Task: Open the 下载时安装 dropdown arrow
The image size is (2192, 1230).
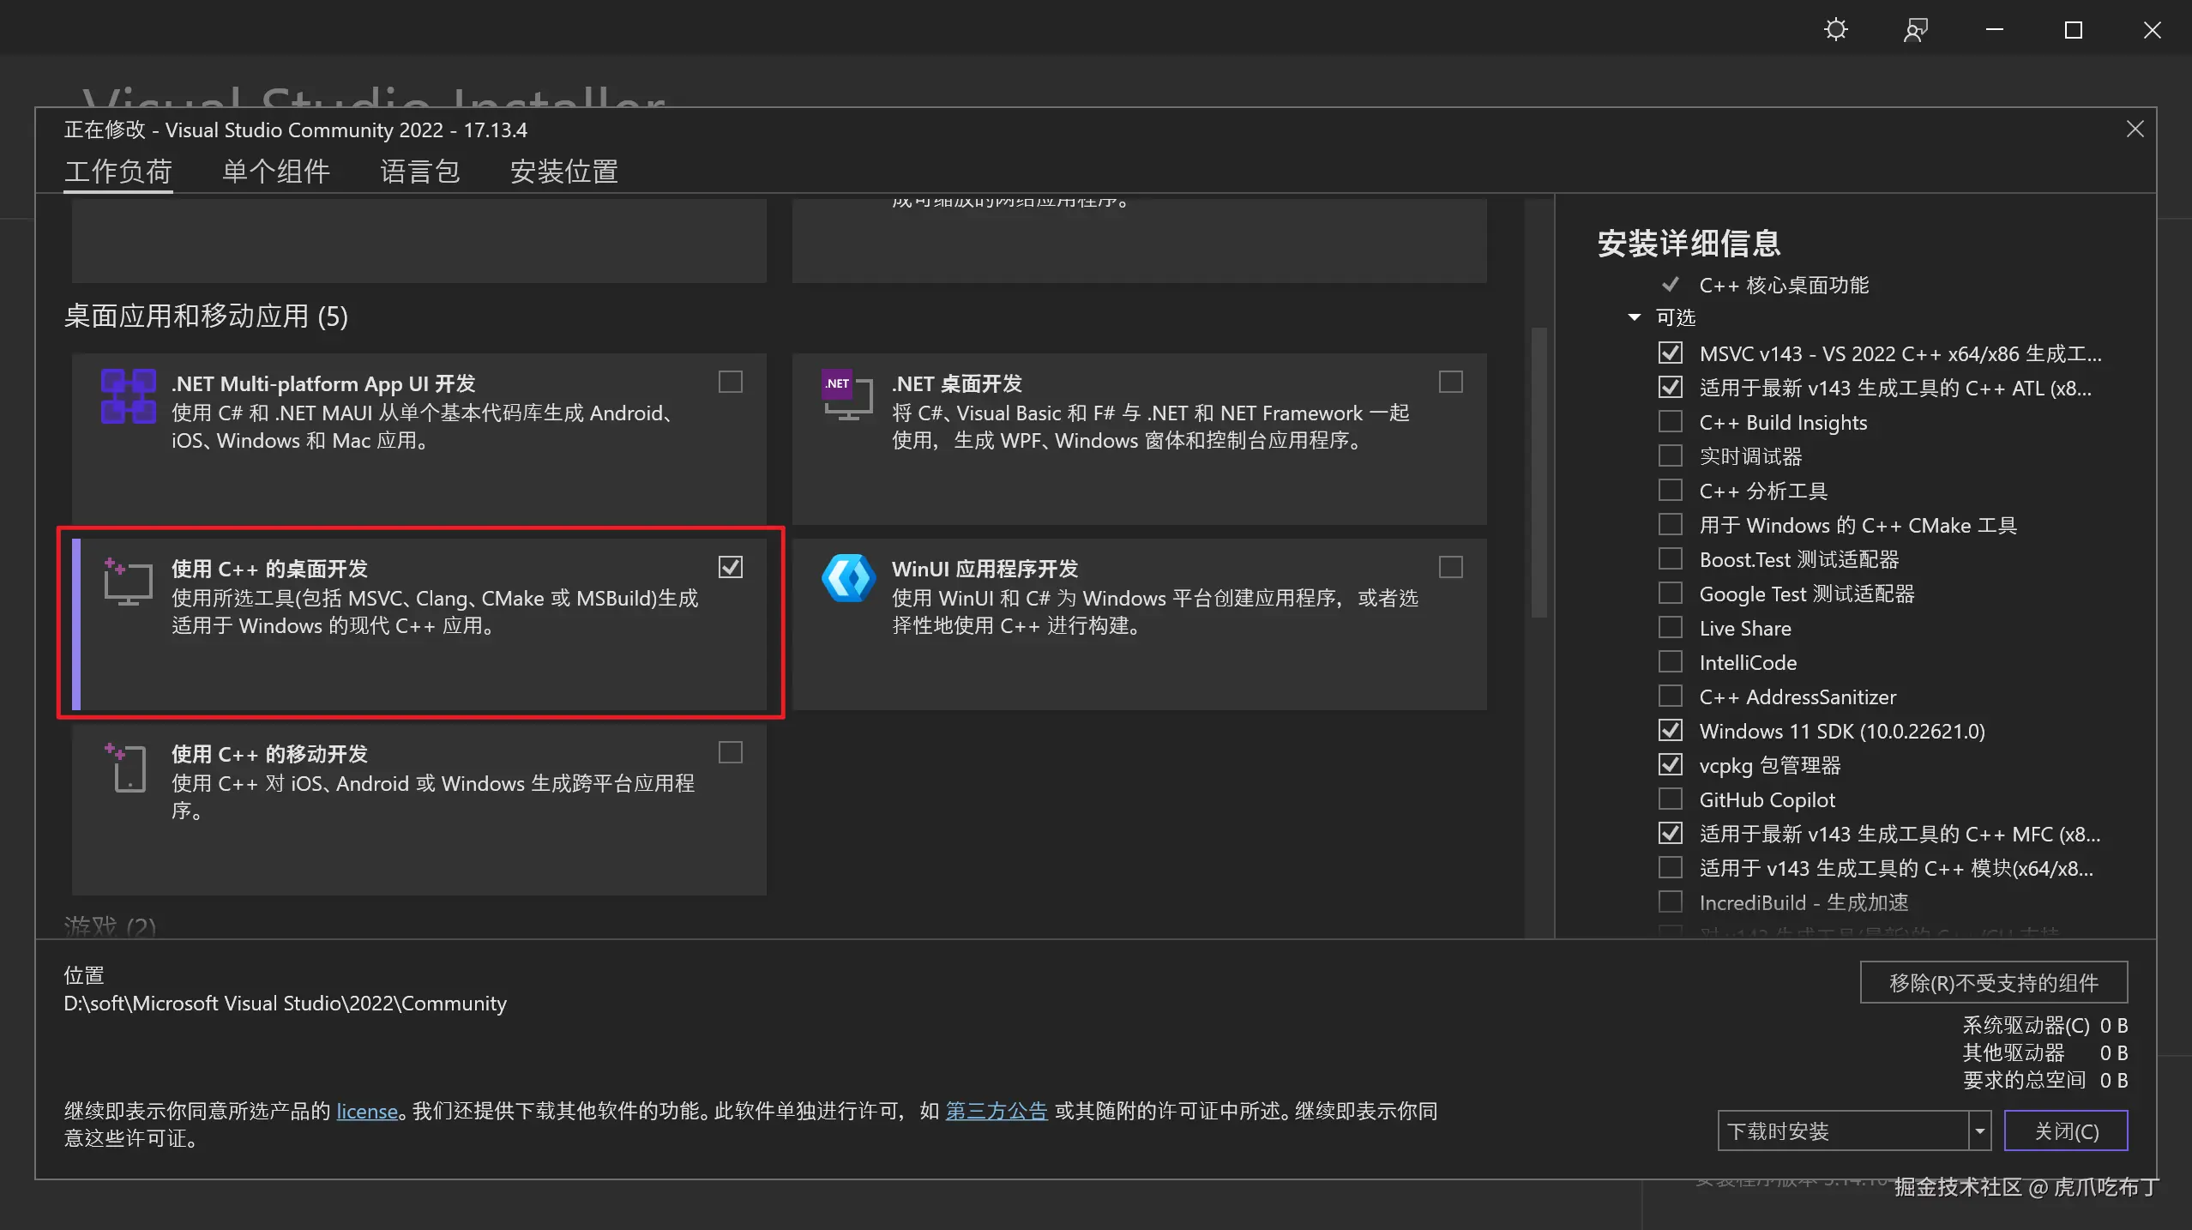Action: click(1979, 1131)
